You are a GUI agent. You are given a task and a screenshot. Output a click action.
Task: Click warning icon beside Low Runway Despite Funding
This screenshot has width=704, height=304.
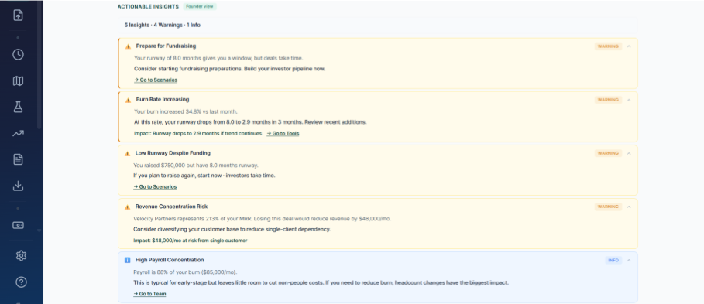point(128,153)
